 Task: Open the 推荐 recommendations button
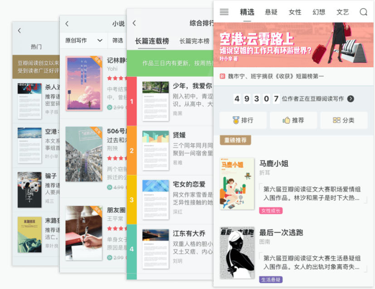293,120
